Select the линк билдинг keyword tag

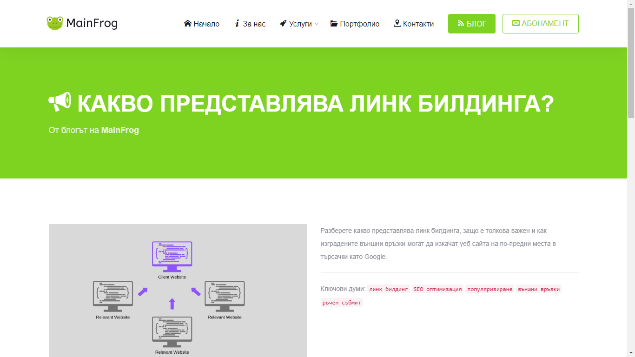coord(389,289)
